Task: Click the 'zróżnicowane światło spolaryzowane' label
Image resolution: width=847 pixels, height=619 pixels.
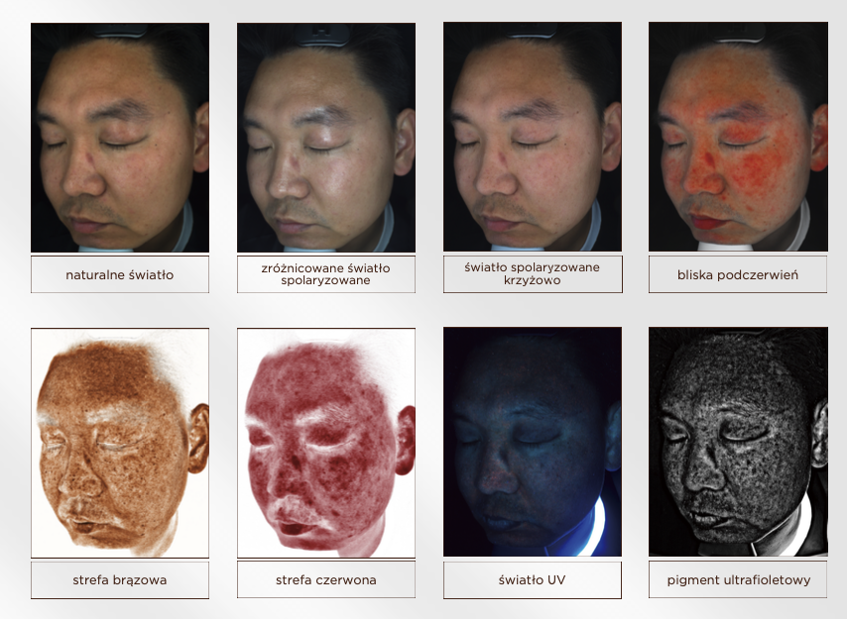Action: click(325, 274)
